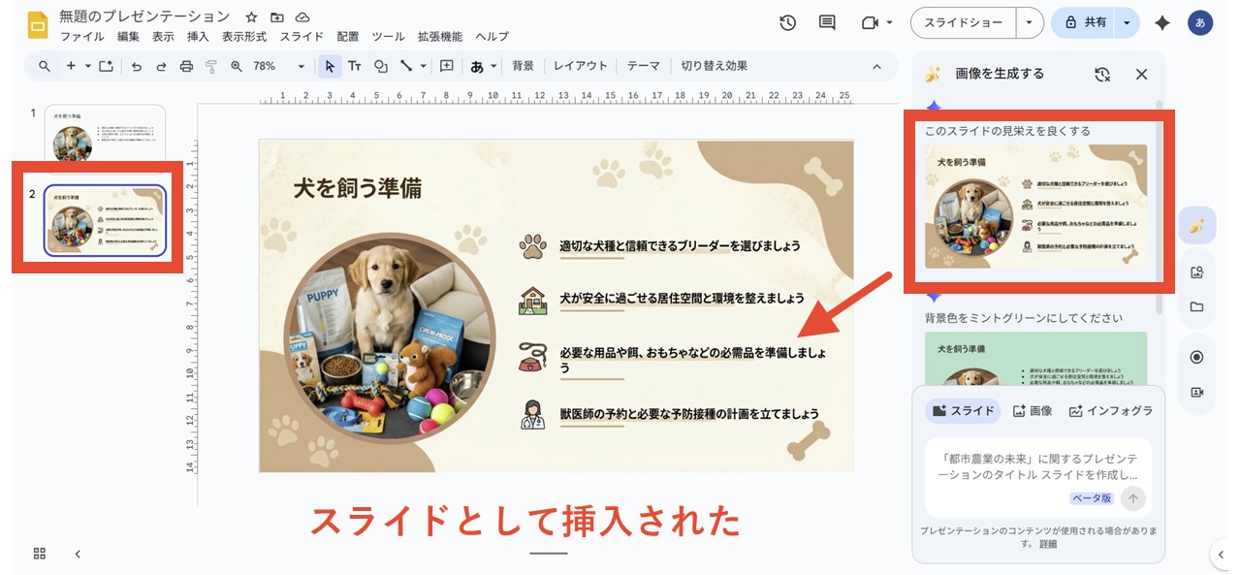Open the 共有 button's dropdown arrow
The image size is (1241, 575).
coord(1127,22)
